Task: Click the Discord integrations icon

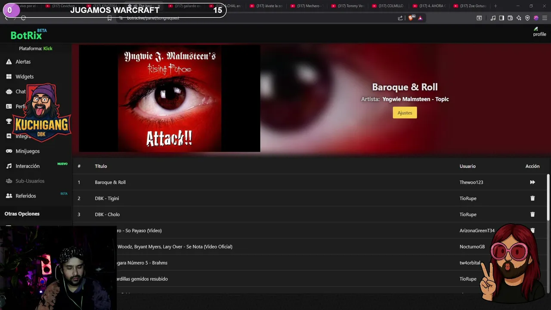Action: pos(9,136)
